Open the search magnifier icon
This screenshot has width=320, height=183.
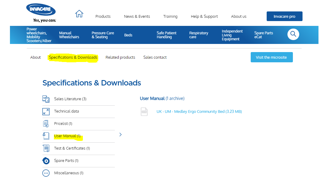coord(293,34)
